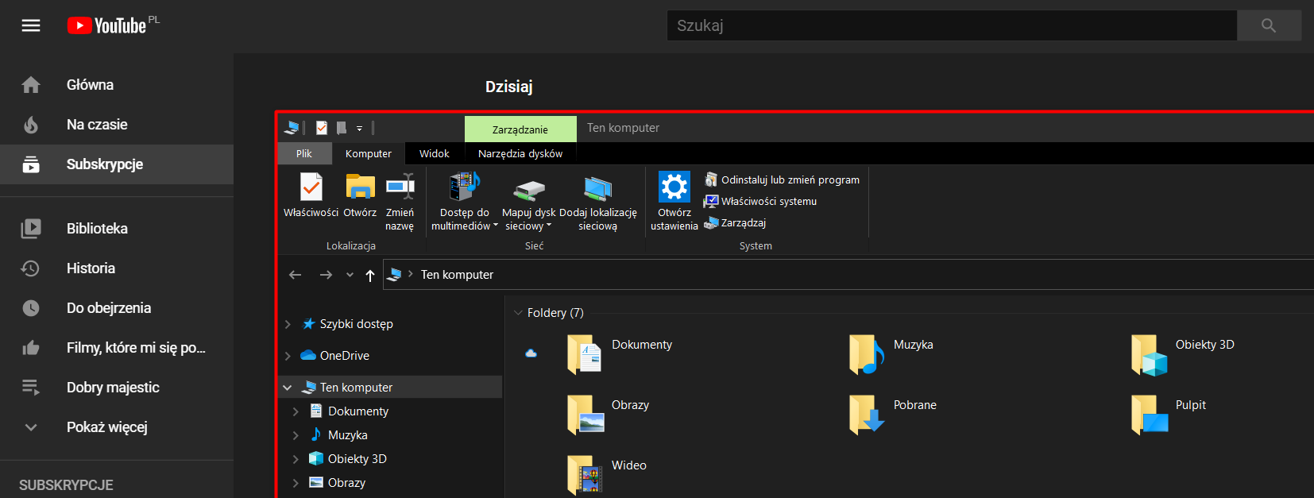Click the Home icon beside Główna

(31, 85)
